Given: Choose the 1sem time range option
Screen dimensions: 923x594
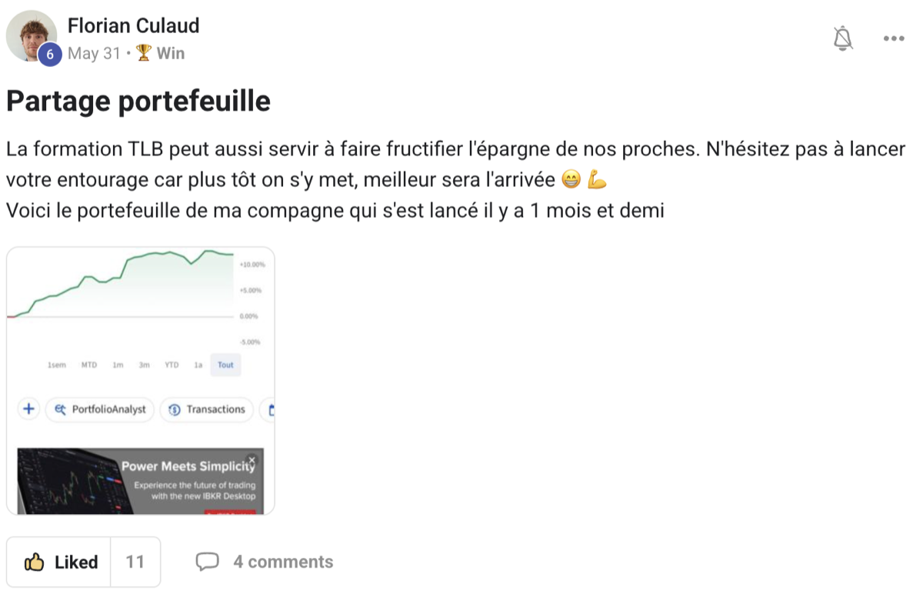Looking at the screenshot, I should pyautogui.click(x=57, y=365).
